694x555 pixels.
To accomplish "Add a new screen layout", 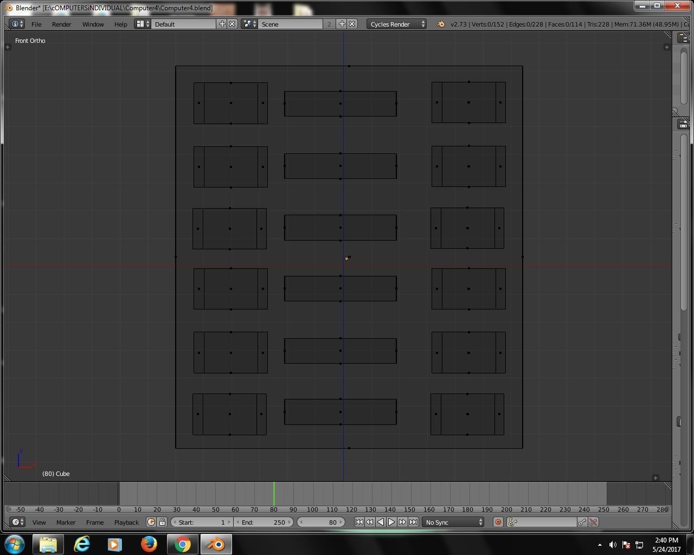I will [x=222, y=24].
